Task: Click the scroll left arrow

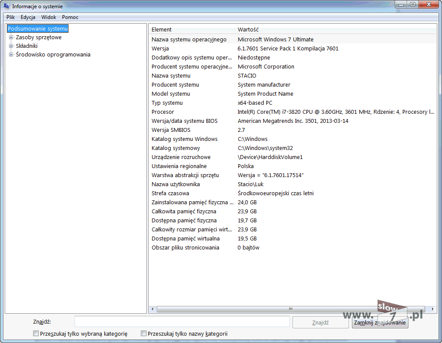Action: [x=153, y=309]
